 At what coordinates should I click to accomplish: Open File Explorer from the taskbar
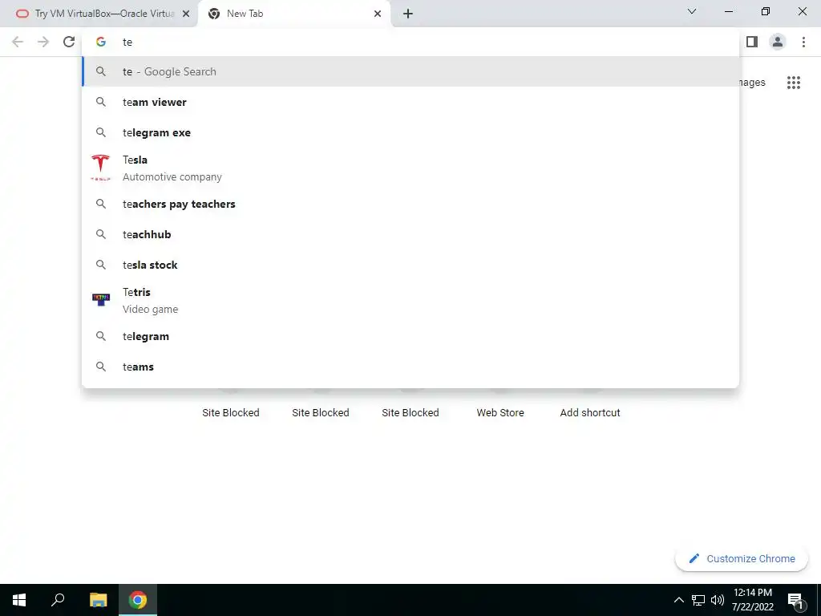coord(98,600)
